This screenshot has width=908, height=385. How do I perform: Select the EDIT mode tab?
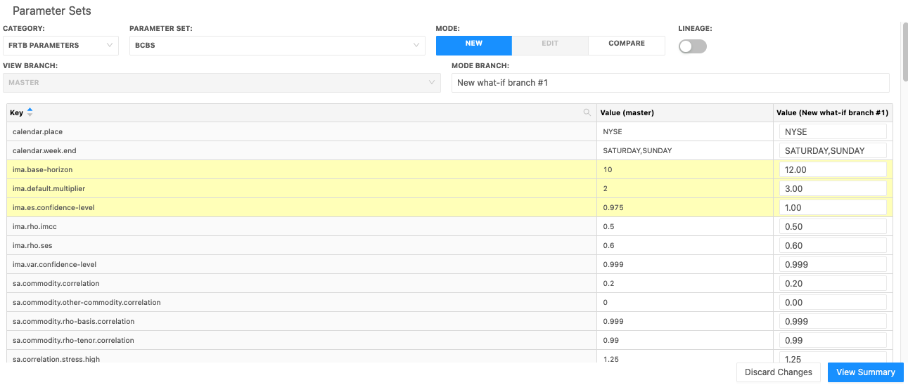(550, 44)
